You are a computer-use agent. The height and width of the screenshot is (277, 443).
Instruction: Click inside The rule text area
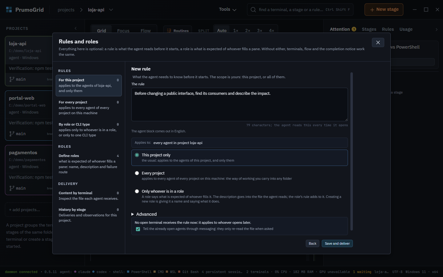[x=240, y=104]
